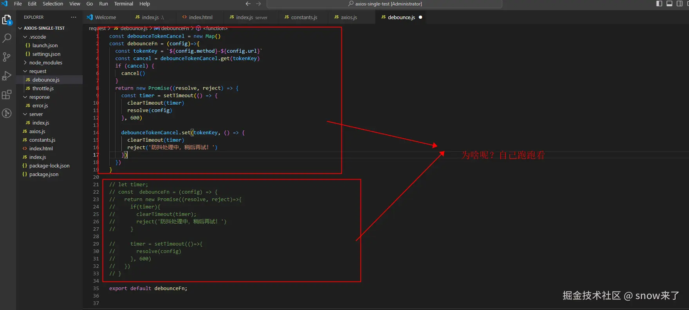This screenshot has width=689, height=310.
Task: Toggle primary side bar layout icon
Action: tap(659, 4)
